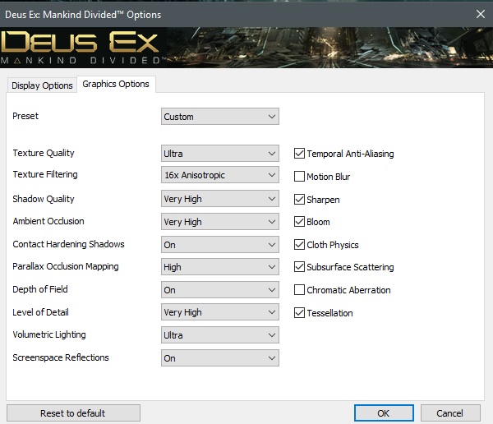Switch to the Display Options tab
This screenshot has height=424, width=493.
click(42, 85)
